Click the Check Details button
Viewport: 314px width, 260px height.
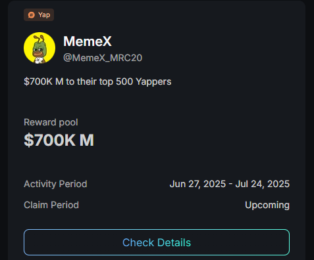pos(157,242)
